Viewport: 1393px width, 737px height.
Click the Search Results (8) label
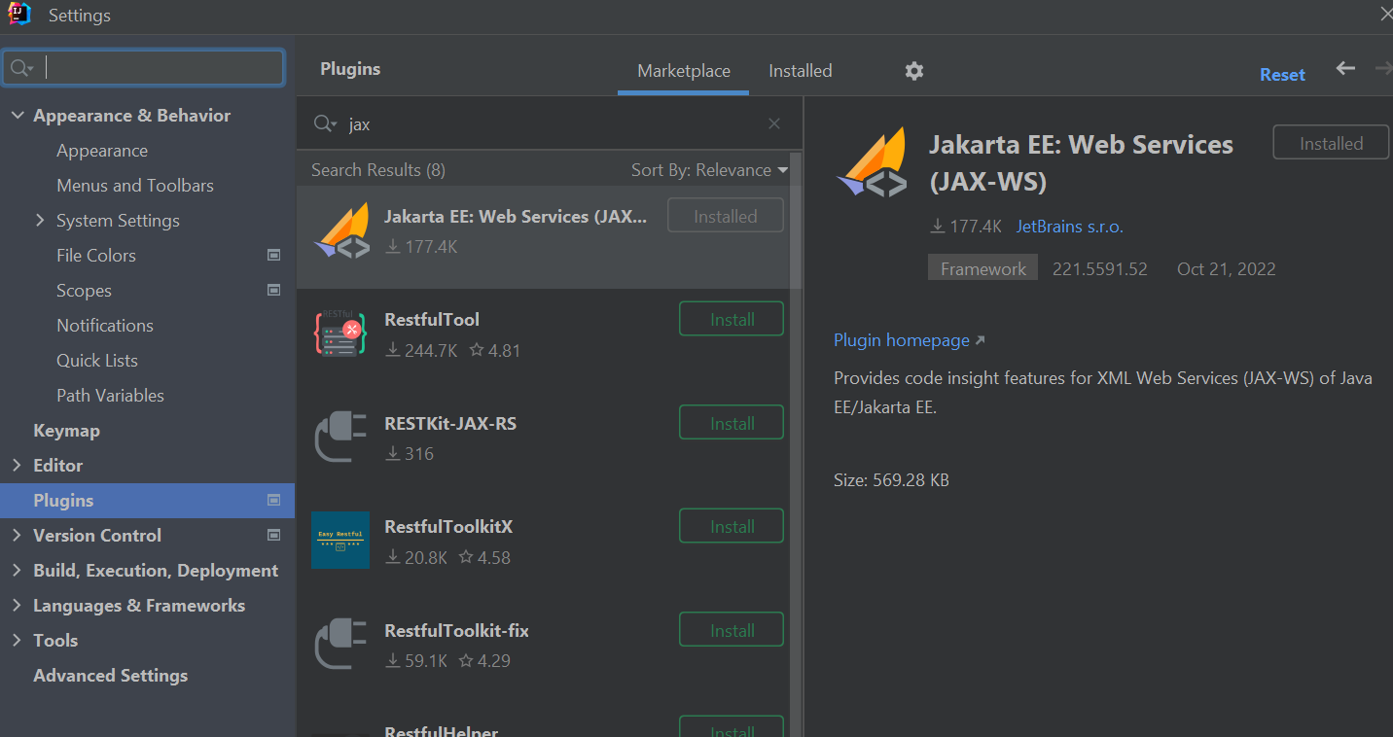tap(378, 170)
